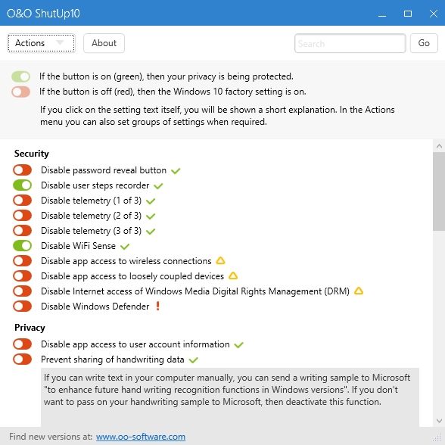
Task: Click green checkmark beside user steps recorder
Action: click(158, 186)
